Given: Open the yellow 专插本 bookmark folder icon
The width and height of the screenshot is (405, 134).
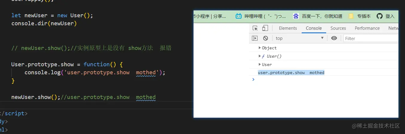Looking at the screenshot, I should (351, 16).
